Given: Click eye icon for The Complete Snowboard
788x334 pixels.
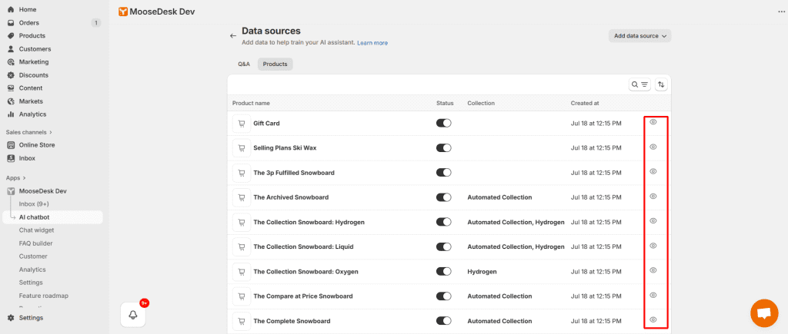Looking at the screenshot, I should (x=653, y=319).
